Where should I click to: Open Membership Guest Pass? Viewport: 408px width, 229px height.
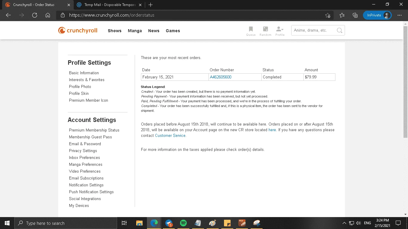91,137
